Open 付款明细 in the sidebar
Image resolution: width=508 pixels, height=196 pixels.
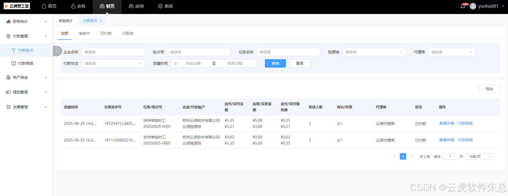point(26,63)
